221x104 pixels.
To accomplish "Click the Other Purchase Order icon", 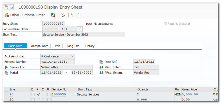I will 7,15.
